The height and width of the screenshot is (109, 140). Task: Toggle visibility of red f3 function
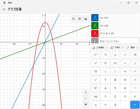(x=95, y=33)
